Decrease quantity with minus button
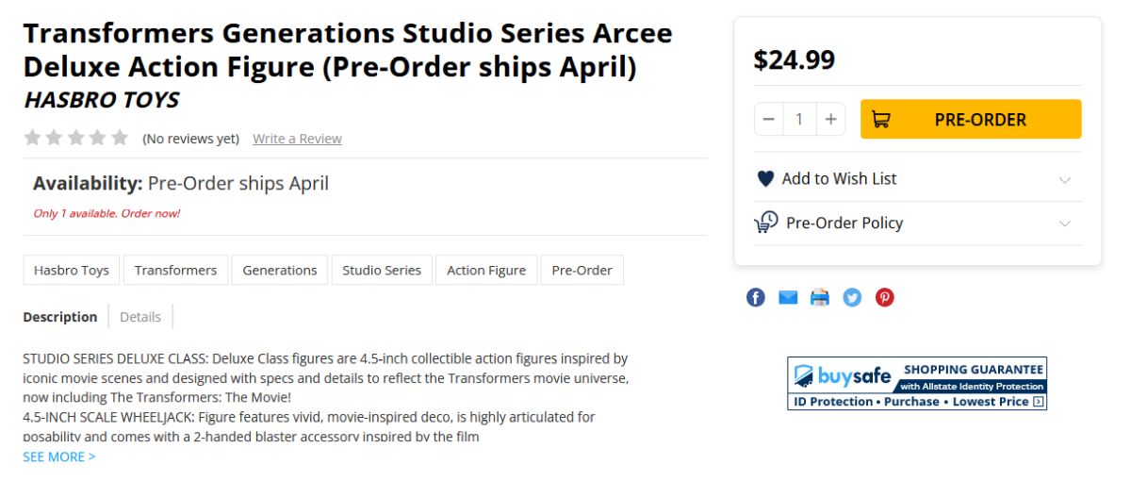The height and width of the screenshot is (481, 1131). tap(769, 120)
